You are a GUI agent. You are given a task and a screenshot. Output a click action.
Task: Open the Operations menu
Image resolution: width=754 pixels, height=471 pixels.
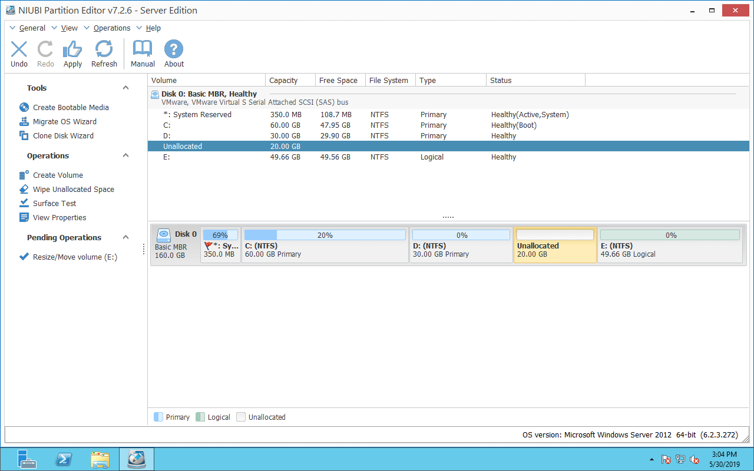pyautogui.click(x=111, y=28)
